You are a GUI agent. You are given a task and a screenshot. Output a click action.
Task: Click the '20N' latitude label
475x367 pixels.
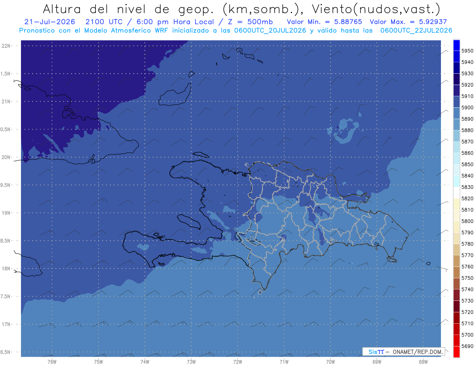tap(6, 157)
